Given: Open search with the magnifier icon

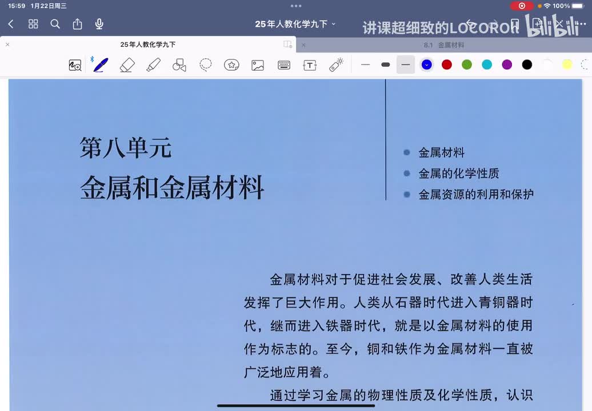Looking at the screenshot, I should tap(55, 24).
